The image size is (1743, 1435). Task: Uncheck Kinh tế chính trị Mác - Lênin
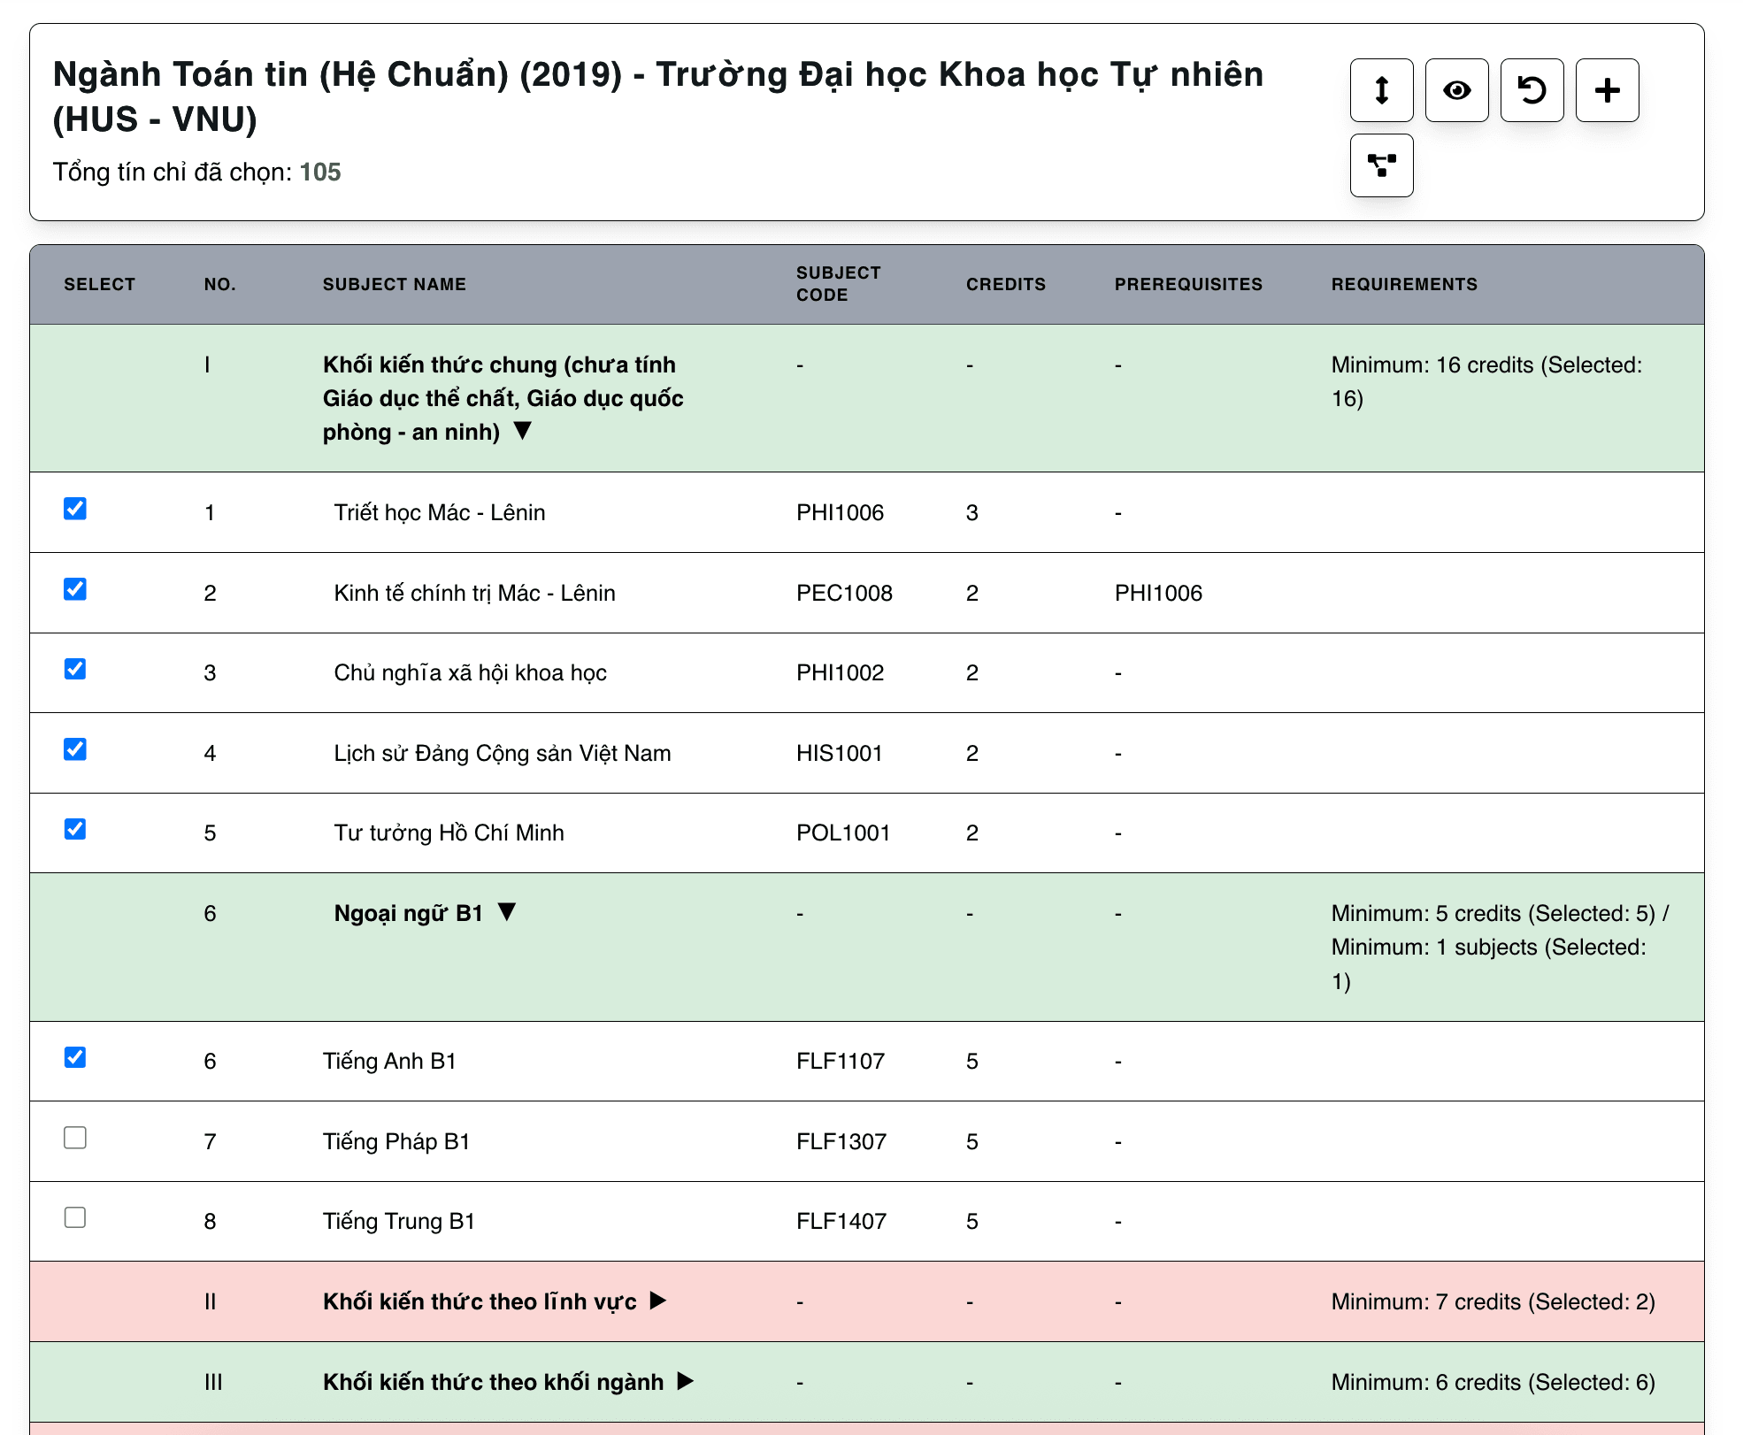[x=75, y=589]
